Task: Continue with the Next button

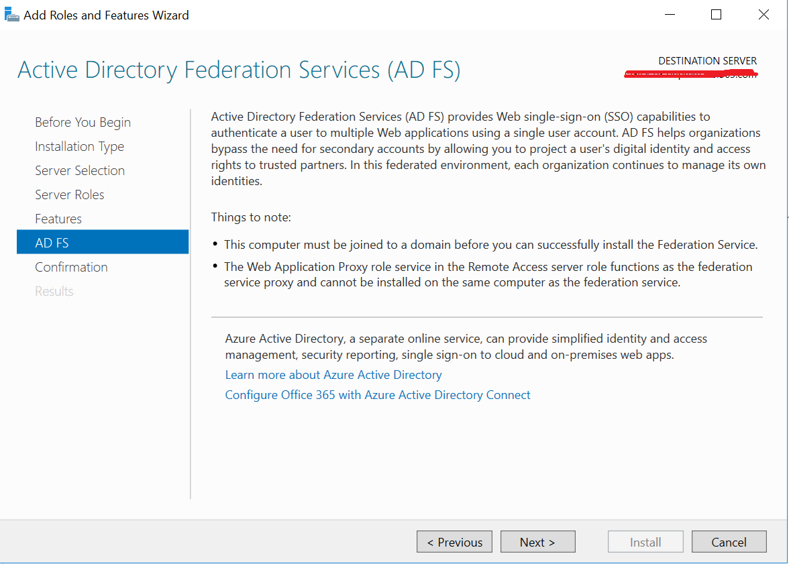Action: [x=537, y=542]
